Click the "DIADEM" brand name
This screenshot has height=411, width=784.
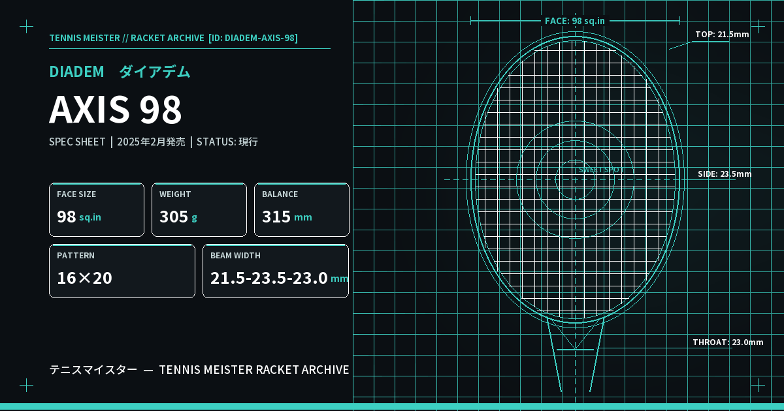point(76,72)
